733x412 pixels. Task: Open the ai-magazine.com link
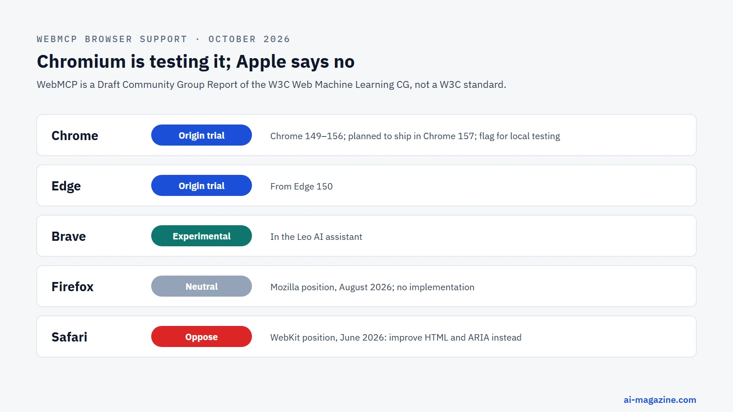point(660,400)
